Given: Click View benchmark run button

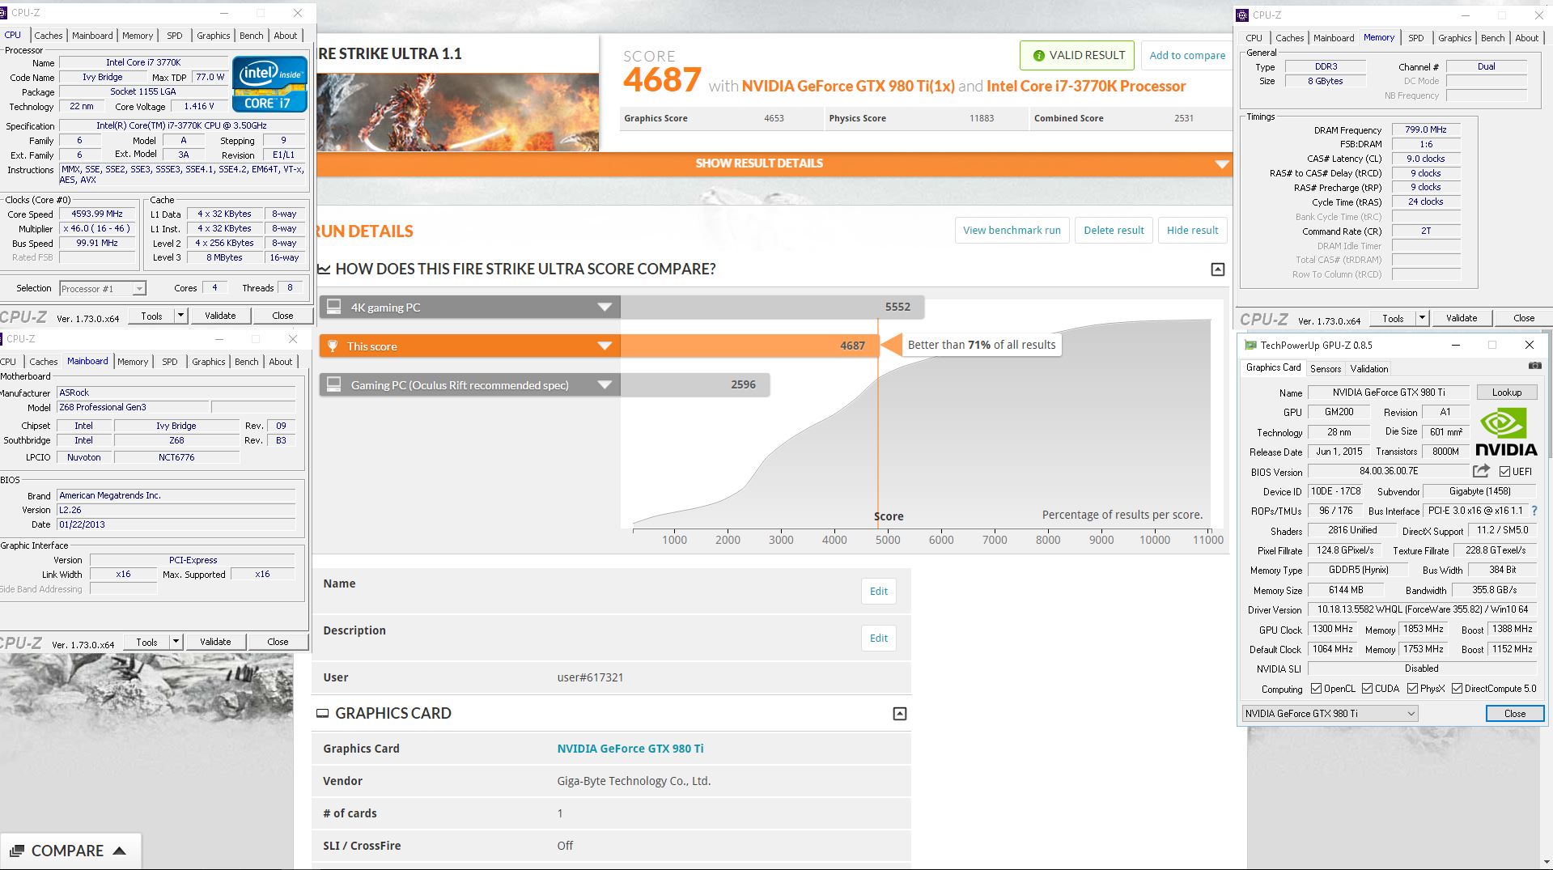Looking at the screenshot, I should pos(1012,230).
